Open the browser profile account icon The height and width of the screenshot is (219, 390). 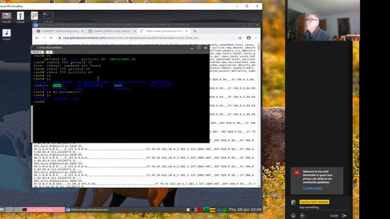[249, 38]
